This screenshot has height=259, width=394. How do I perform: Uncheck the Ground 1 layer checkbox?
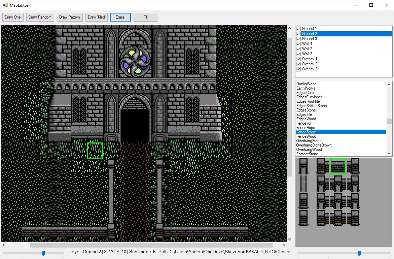coord(298,29)
